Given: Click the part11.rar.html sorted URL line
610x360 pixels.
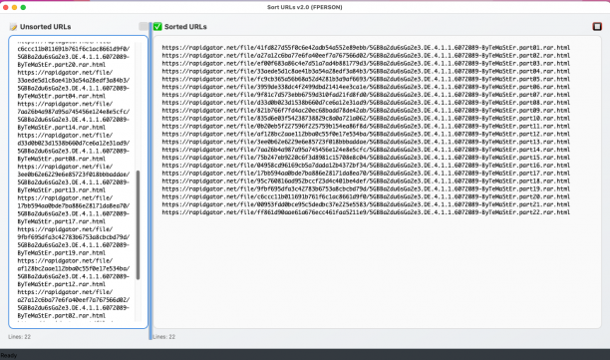Looking at the screenshot, I should tap(366, 126).
